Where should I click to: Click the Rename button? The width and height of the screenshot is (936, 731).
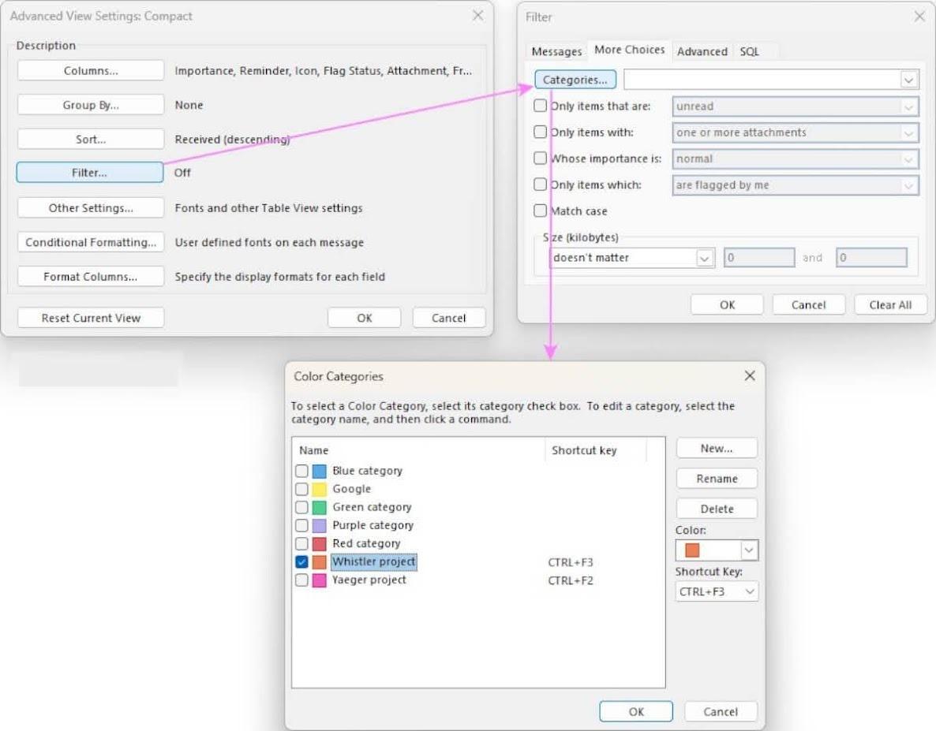(717, 478)
